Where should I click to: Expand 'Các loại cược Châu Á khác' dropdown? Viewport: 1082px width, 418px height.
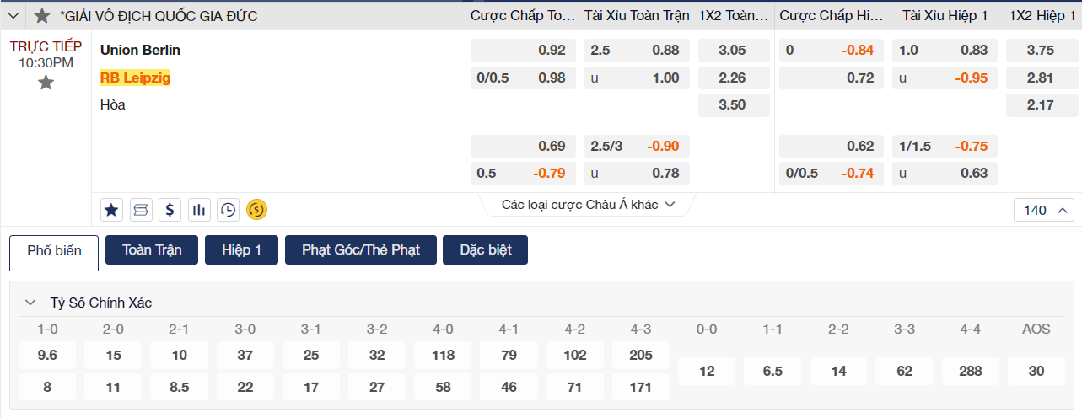[588, 205]
